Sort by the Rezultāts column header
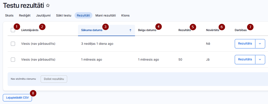 tap(185, 30)
